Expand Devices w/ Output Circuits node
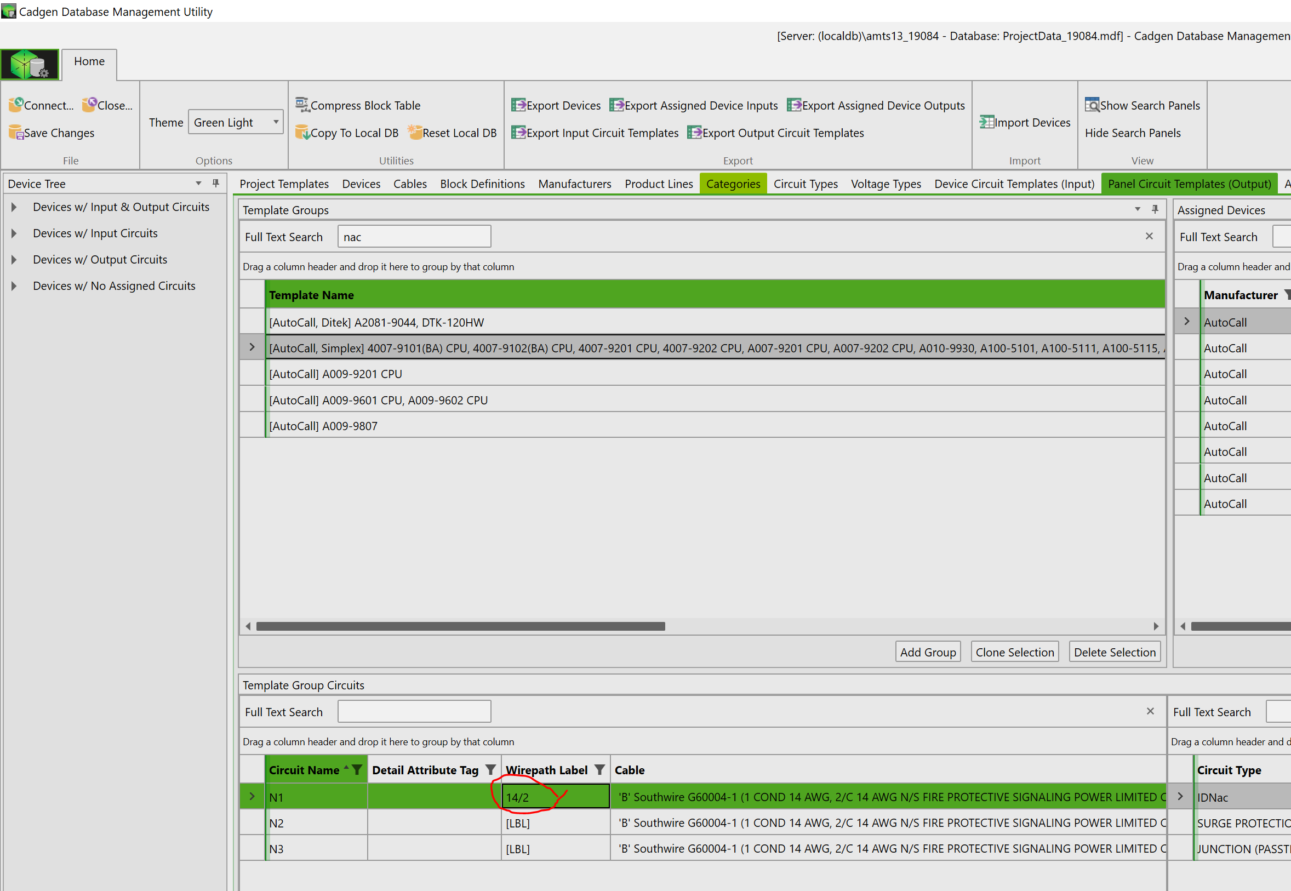The width and height of the screenshot is (1291, 891). (x=14, y=260)
